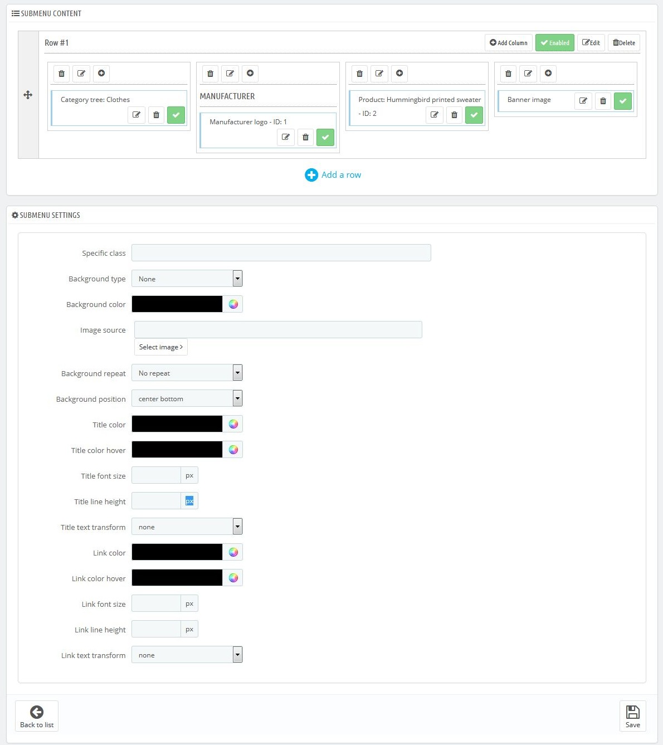Focus the Title line height field
Screen dimensions: 663x745
tap(156, 501)
